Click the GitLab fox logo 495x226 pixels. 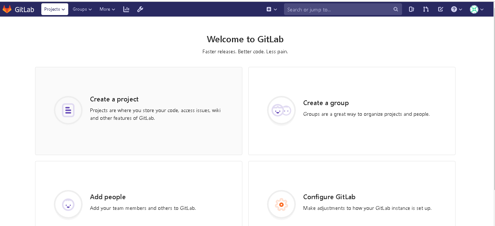tap(7, 9)
